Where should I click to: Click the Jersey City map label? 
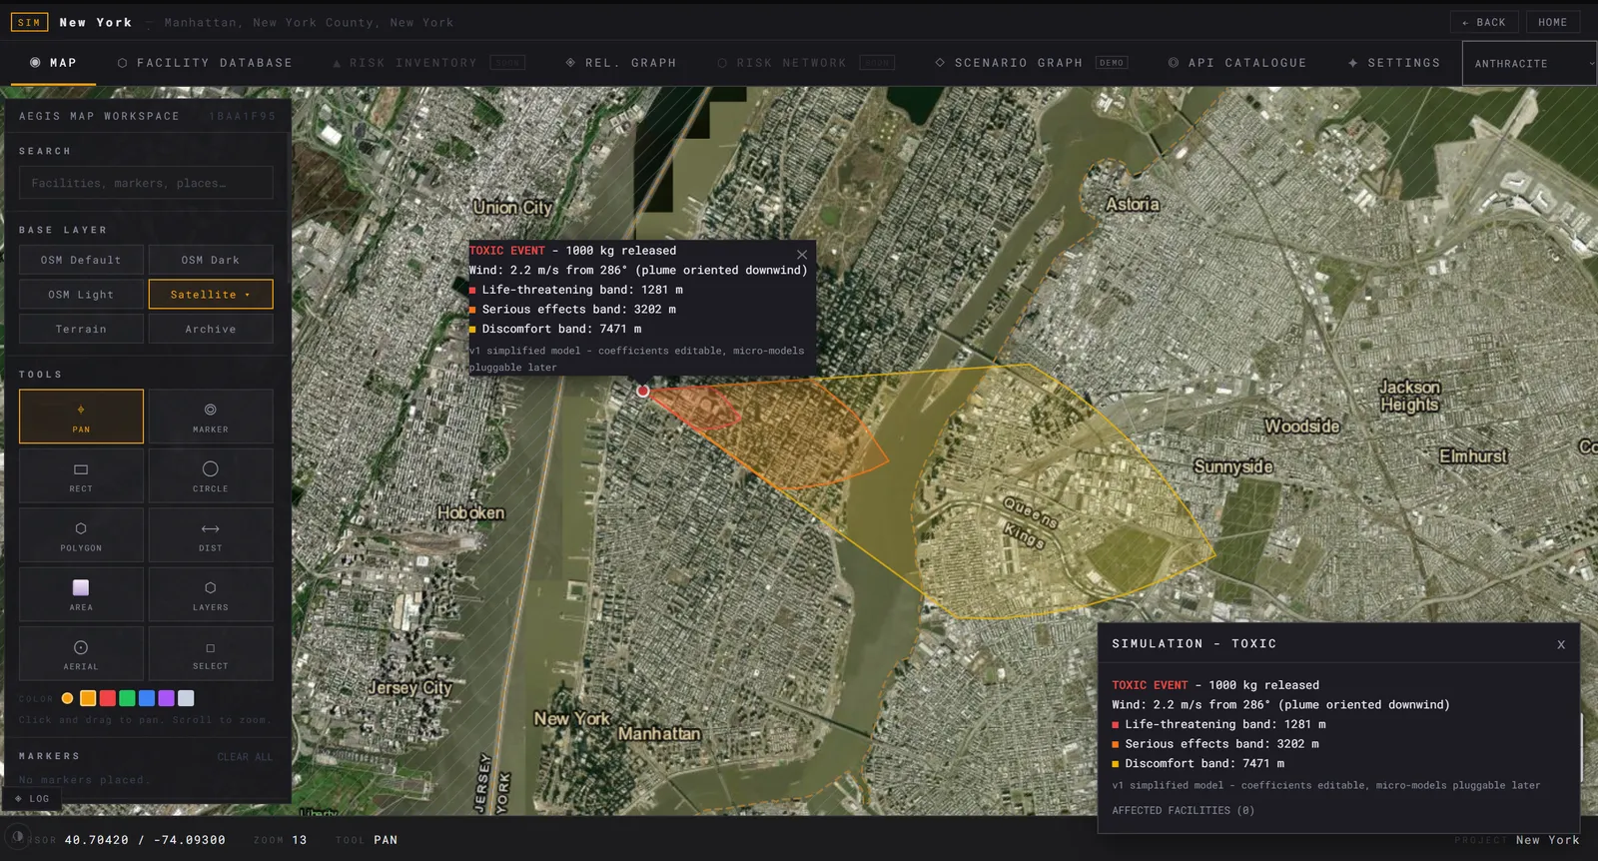pyautogui.click(x=410, y=688)
